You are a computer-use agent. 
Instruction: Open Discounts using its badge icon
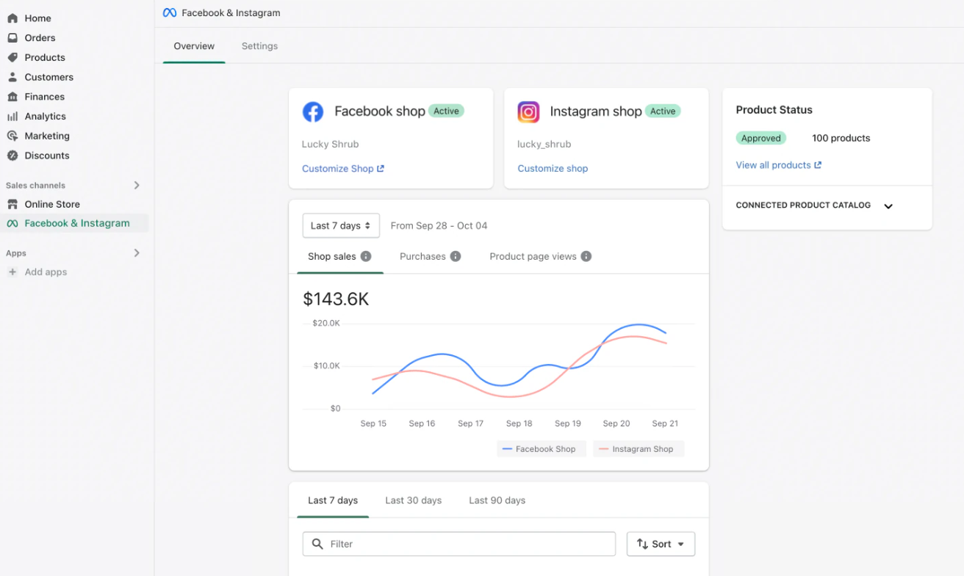point(12,156)
